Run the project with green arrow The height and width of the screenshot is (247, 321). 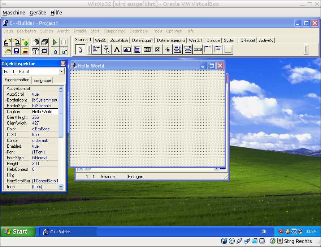(x=55, y=42)
